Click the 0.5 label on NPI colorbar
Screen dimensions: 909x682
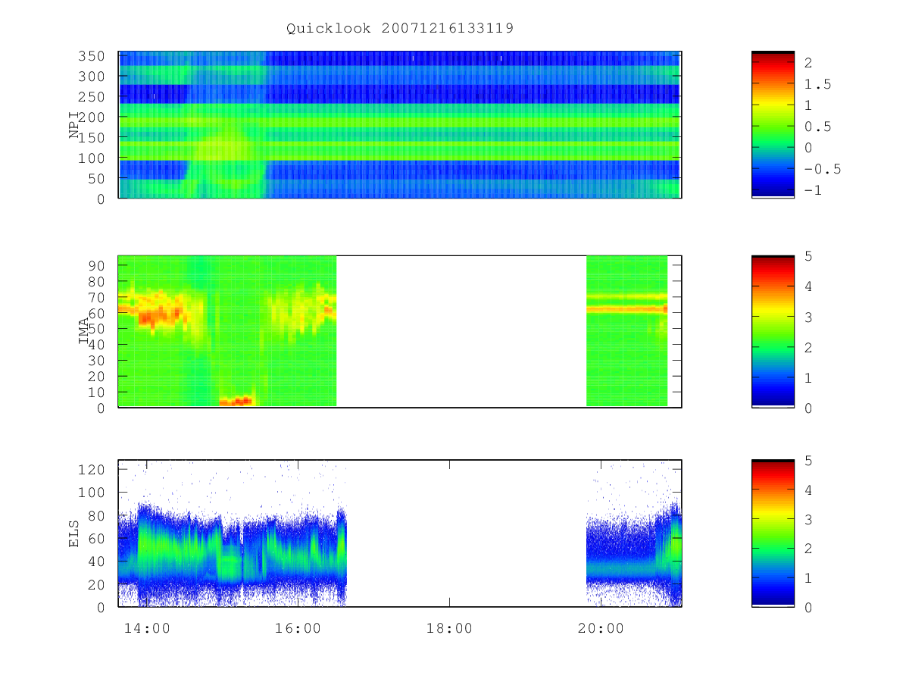tap(817, 127)
